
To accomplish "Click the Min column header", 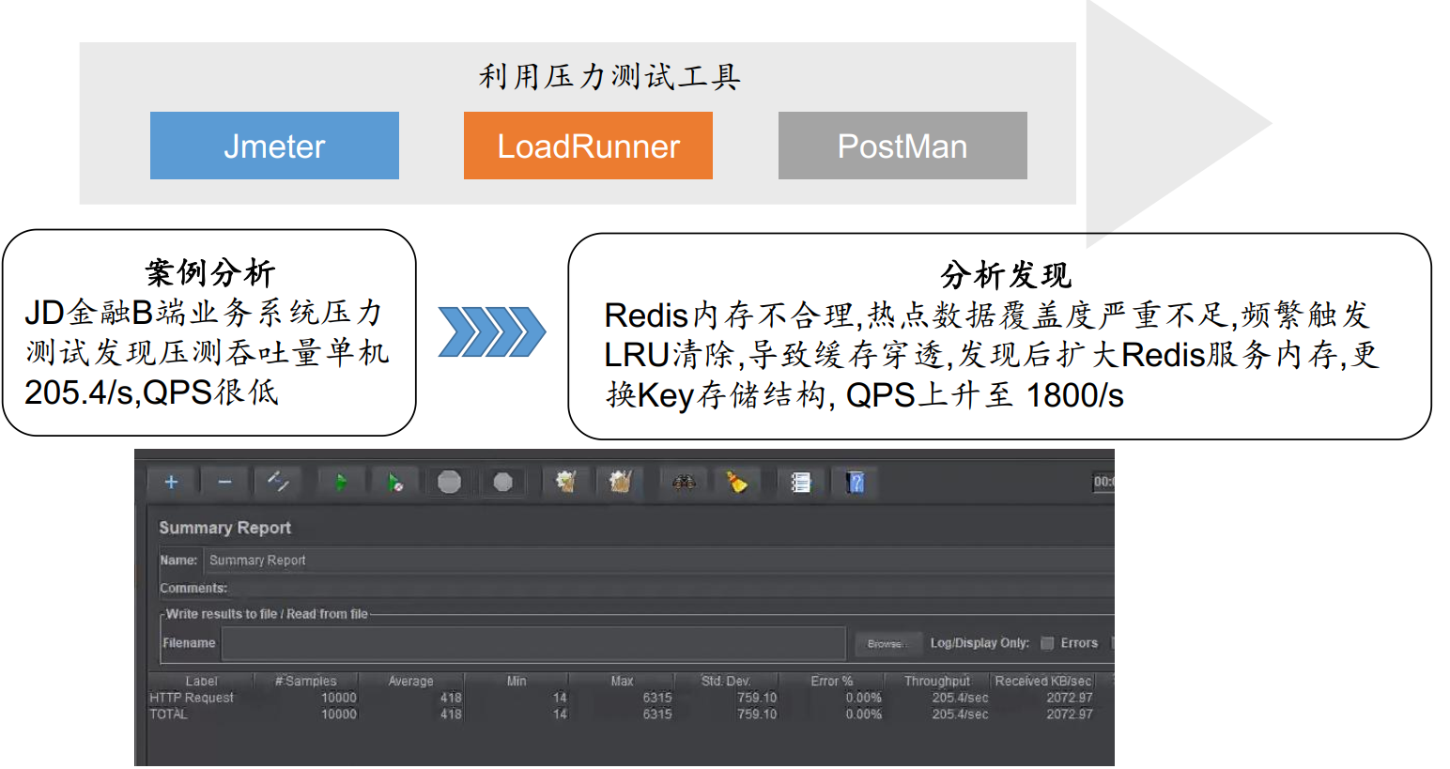I will point(517,681).
